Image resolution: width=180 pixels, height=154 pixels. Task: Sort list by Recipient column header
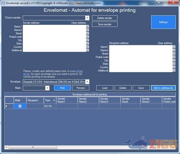(x=35, y=100)
